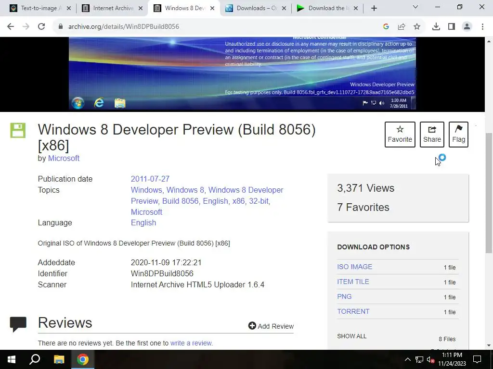
Task: Close the Windows 8 Dev tab
Action: coord(212,9)
